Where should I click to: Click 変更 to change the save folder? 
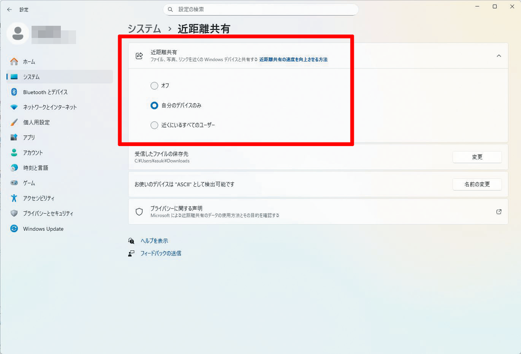click(x=477, y=157)
